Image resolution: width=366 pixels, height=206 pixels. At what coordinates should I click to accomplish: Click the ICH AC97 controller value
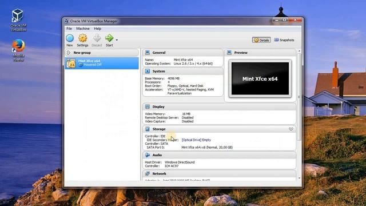click(172, 166)
